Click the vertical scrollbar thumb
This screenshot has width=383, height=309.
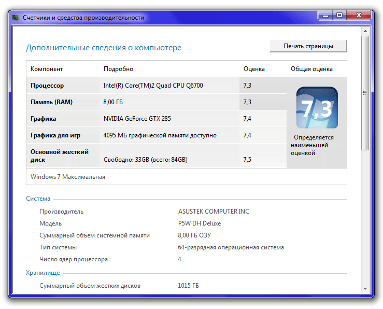[x=365, y=93]
